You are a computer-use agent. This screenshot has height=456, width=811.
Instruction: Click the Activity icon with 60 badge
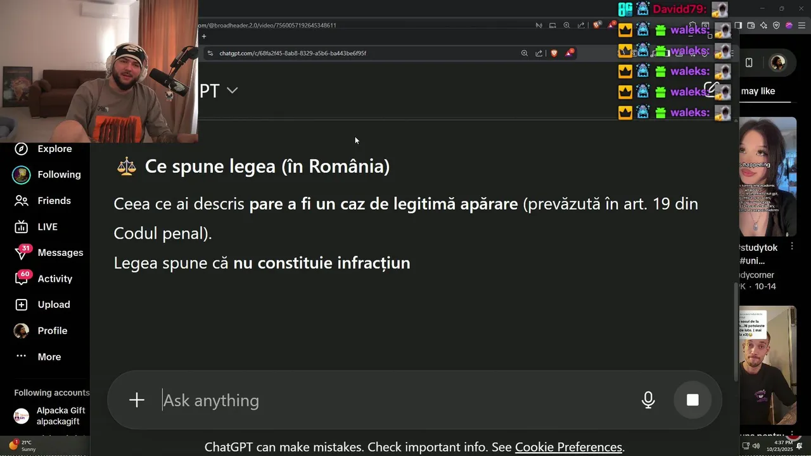tap(22, 279)
